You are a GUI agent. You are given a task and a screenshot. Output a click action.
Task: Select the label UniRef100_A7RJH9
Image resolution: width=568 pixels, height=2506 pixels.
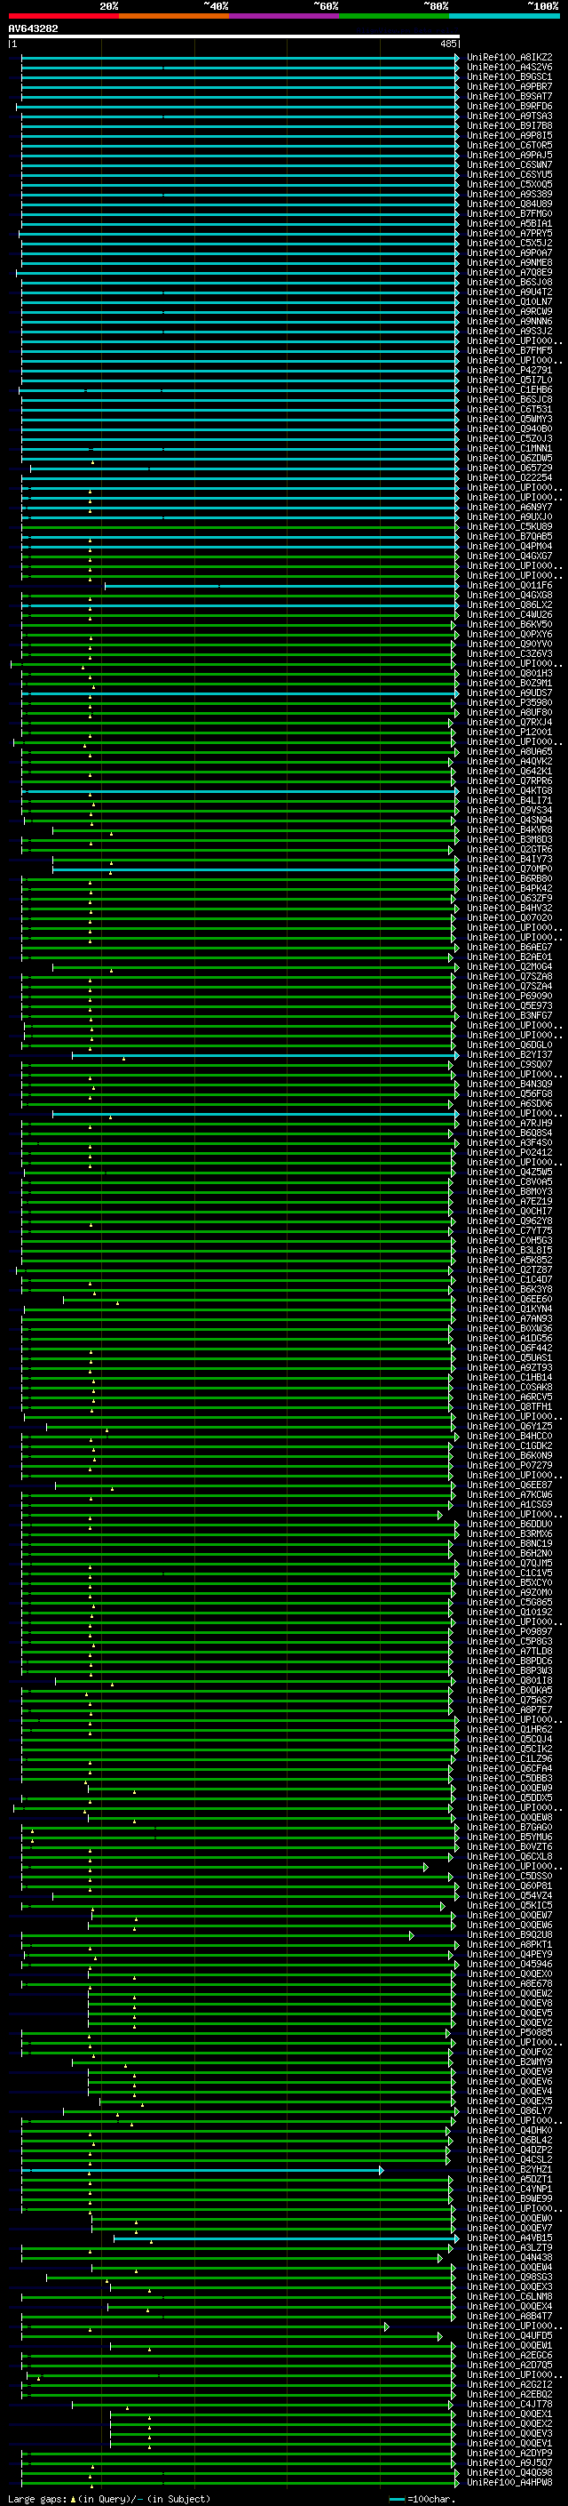[509, 1124]
